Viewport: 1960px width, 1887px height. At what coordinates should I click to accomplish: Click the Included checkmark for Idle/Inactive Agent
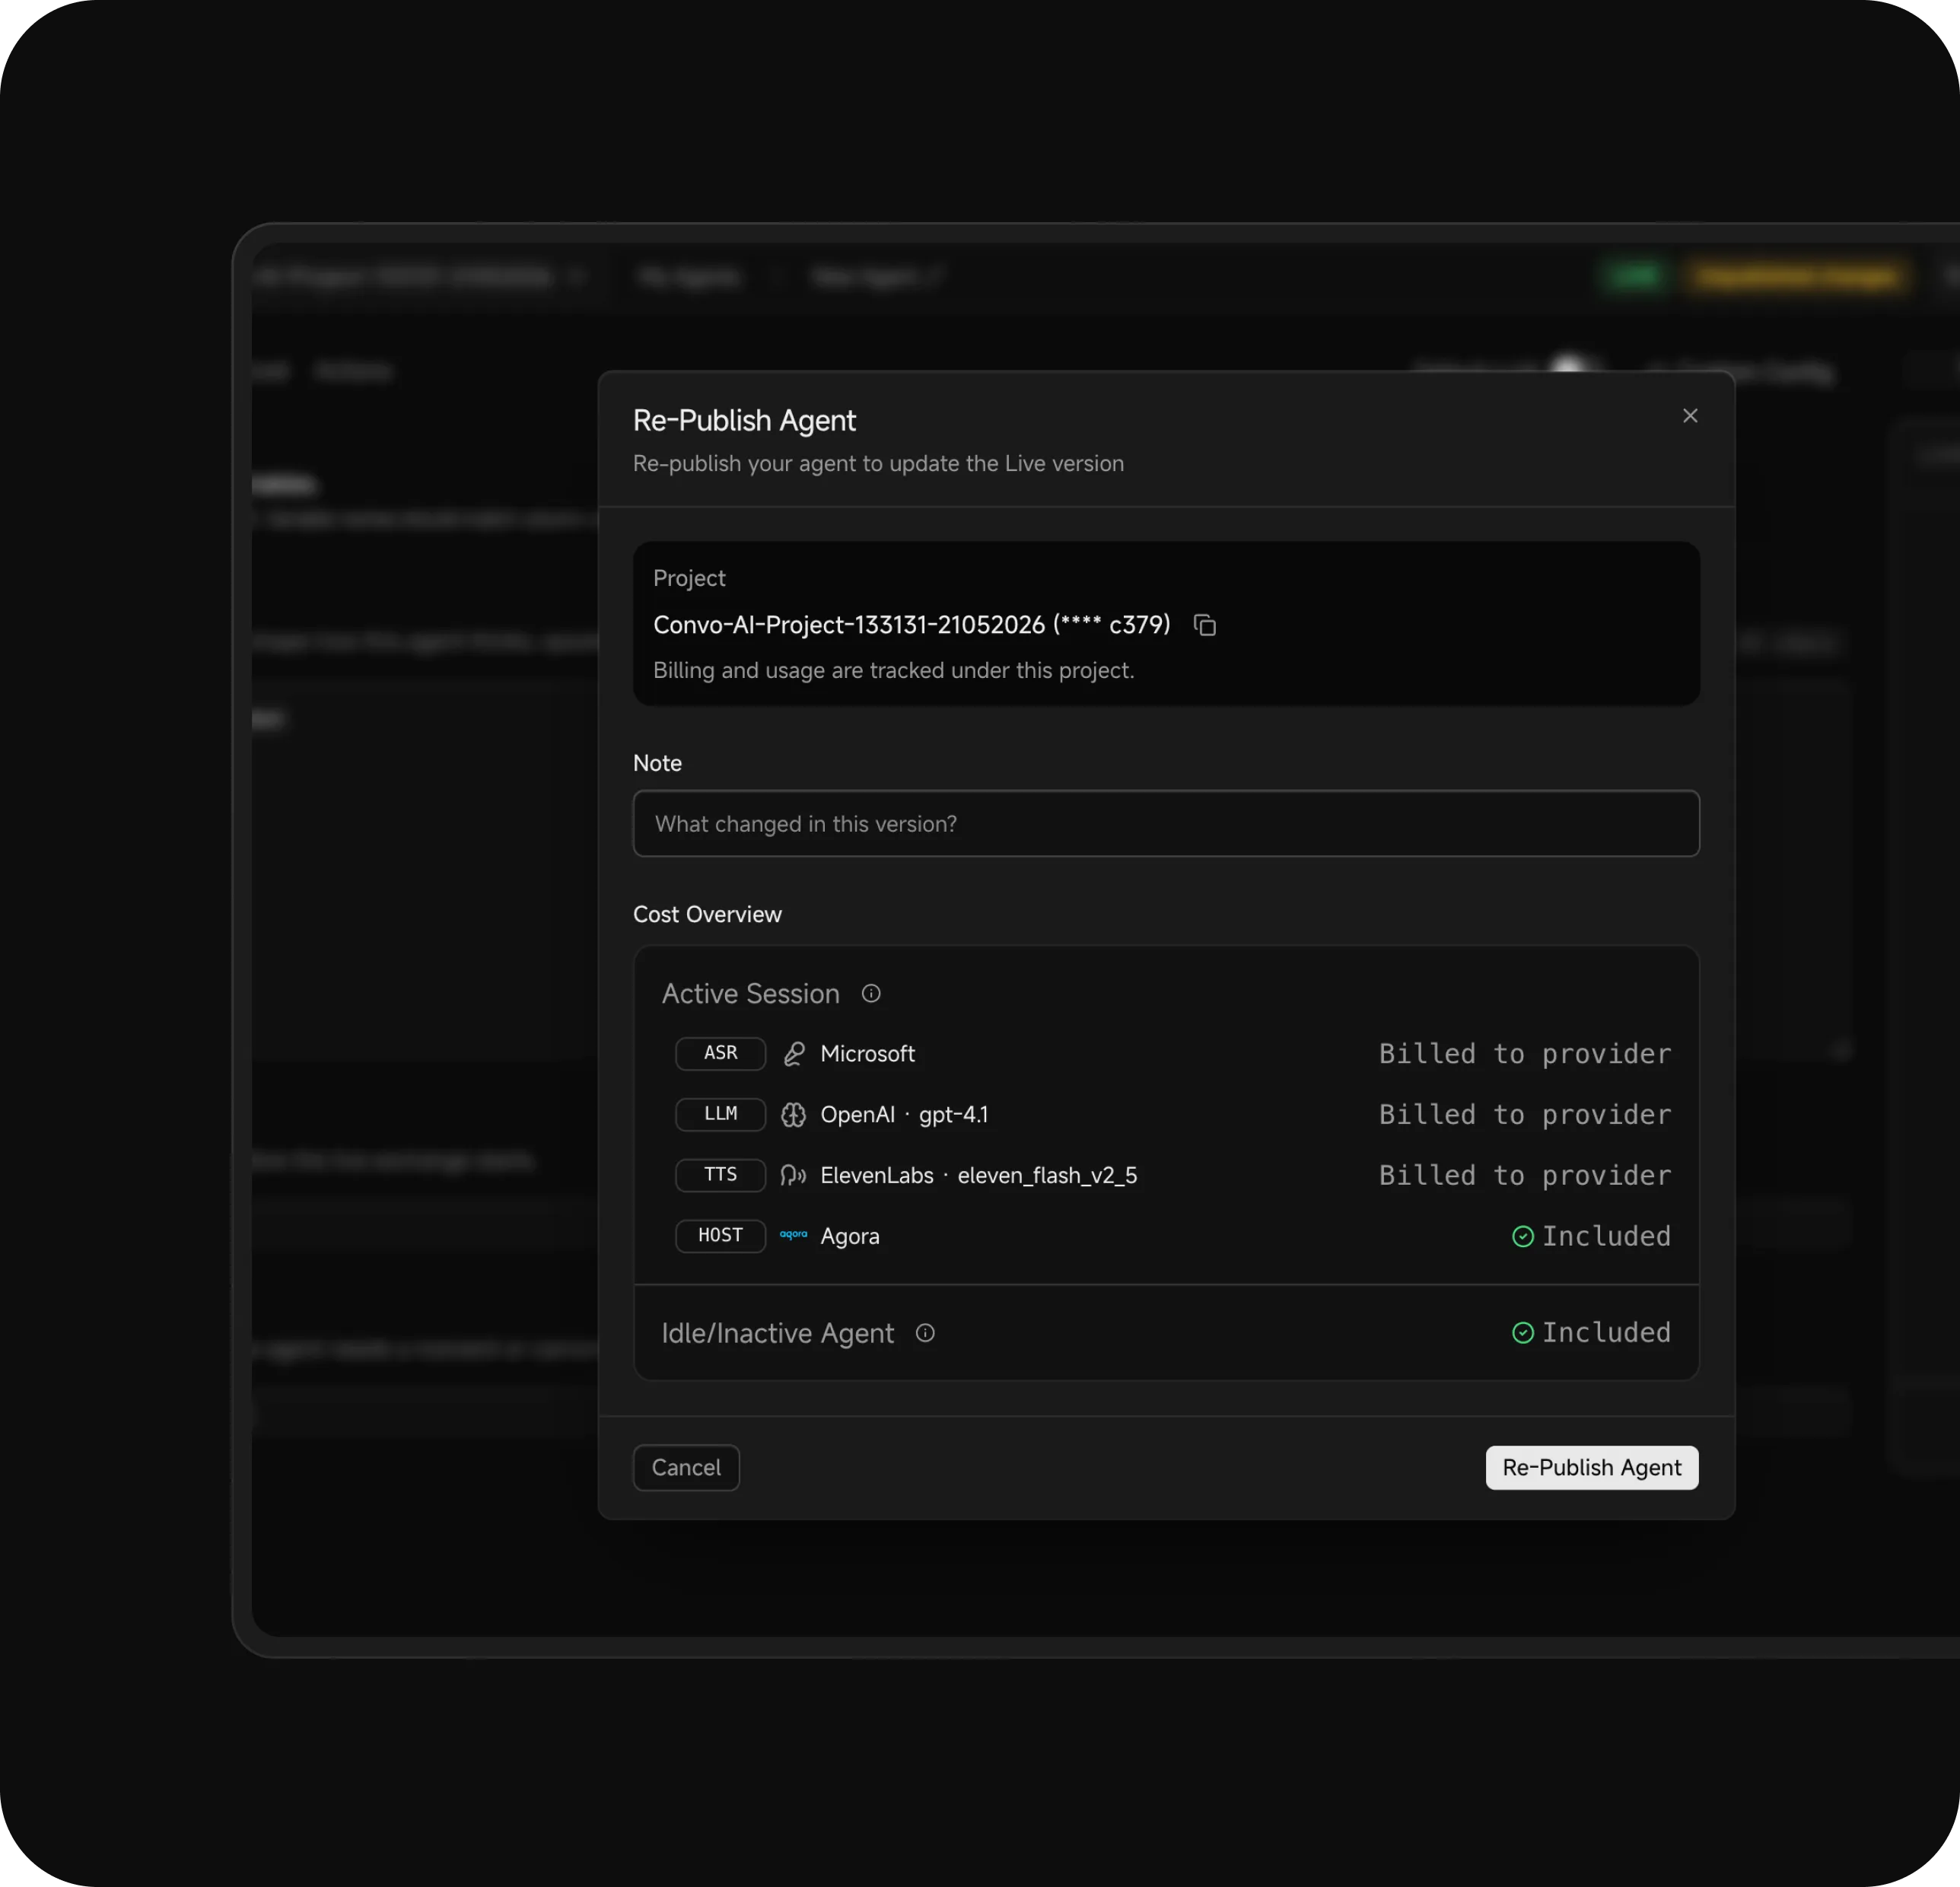(1523, 1333)
